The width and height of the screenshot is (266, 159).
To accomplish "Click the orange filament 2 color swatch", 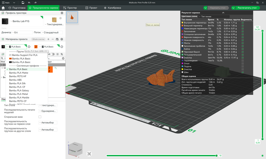I will tap(36, 47).
